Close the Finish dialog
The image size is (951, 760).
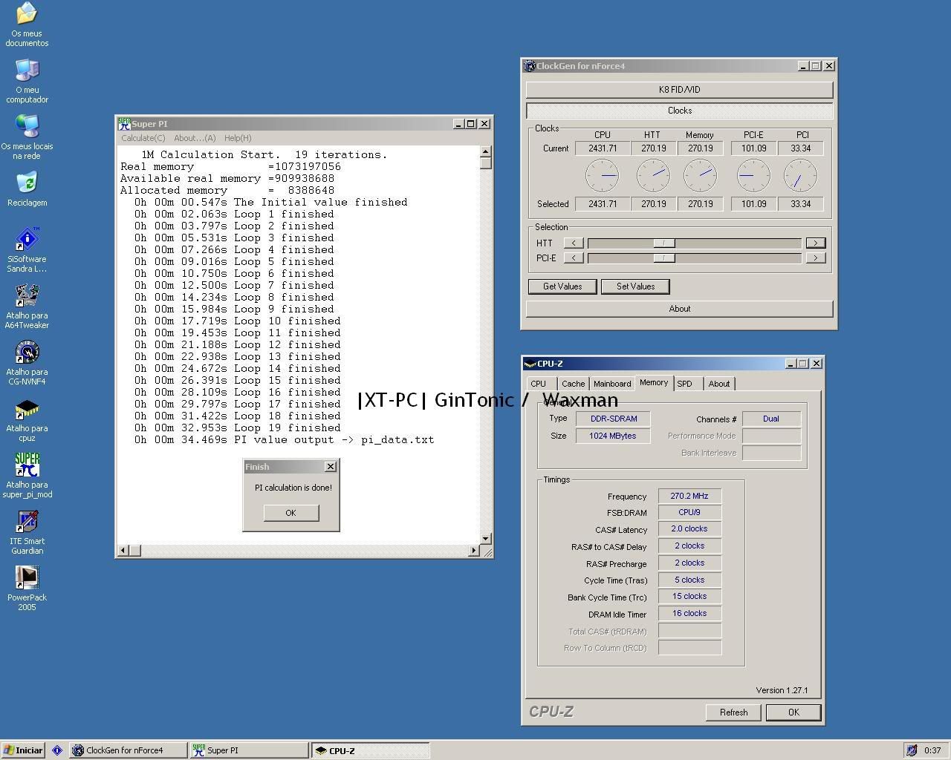pyautogui.click(x=331, y=467)
